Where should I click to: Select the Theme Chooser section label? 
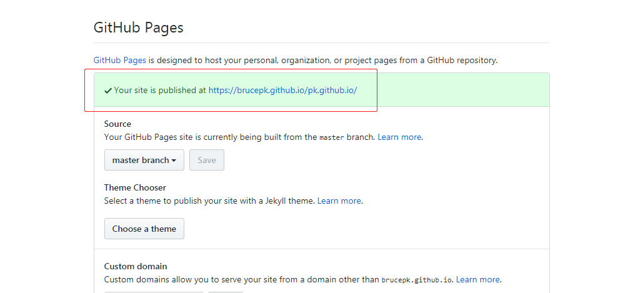point(135,187)
